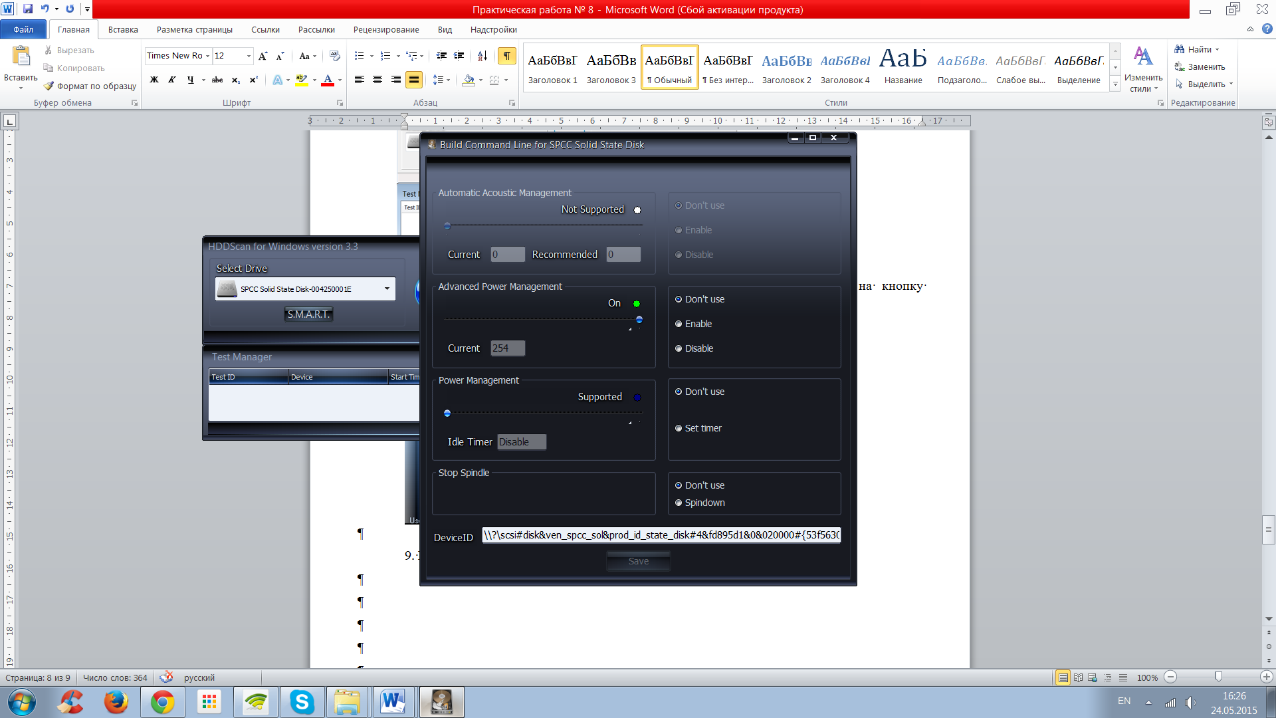Apply subscript formatting

[x=236, y=80]
